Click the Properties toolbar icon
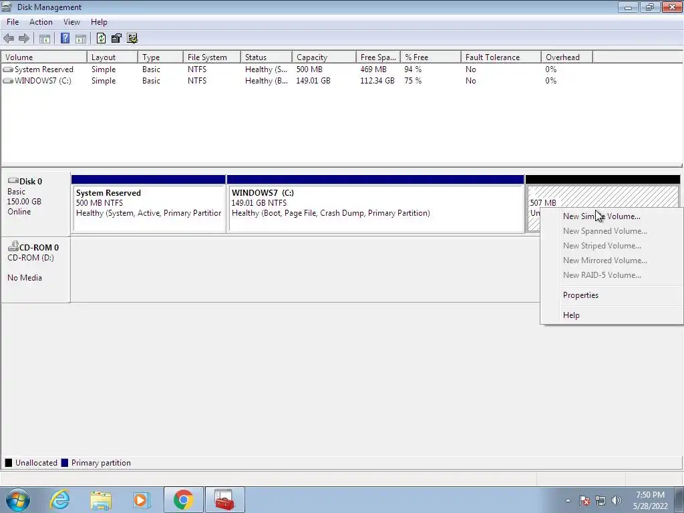The width and height of the screenshot is (684, 513). (116, 38)
